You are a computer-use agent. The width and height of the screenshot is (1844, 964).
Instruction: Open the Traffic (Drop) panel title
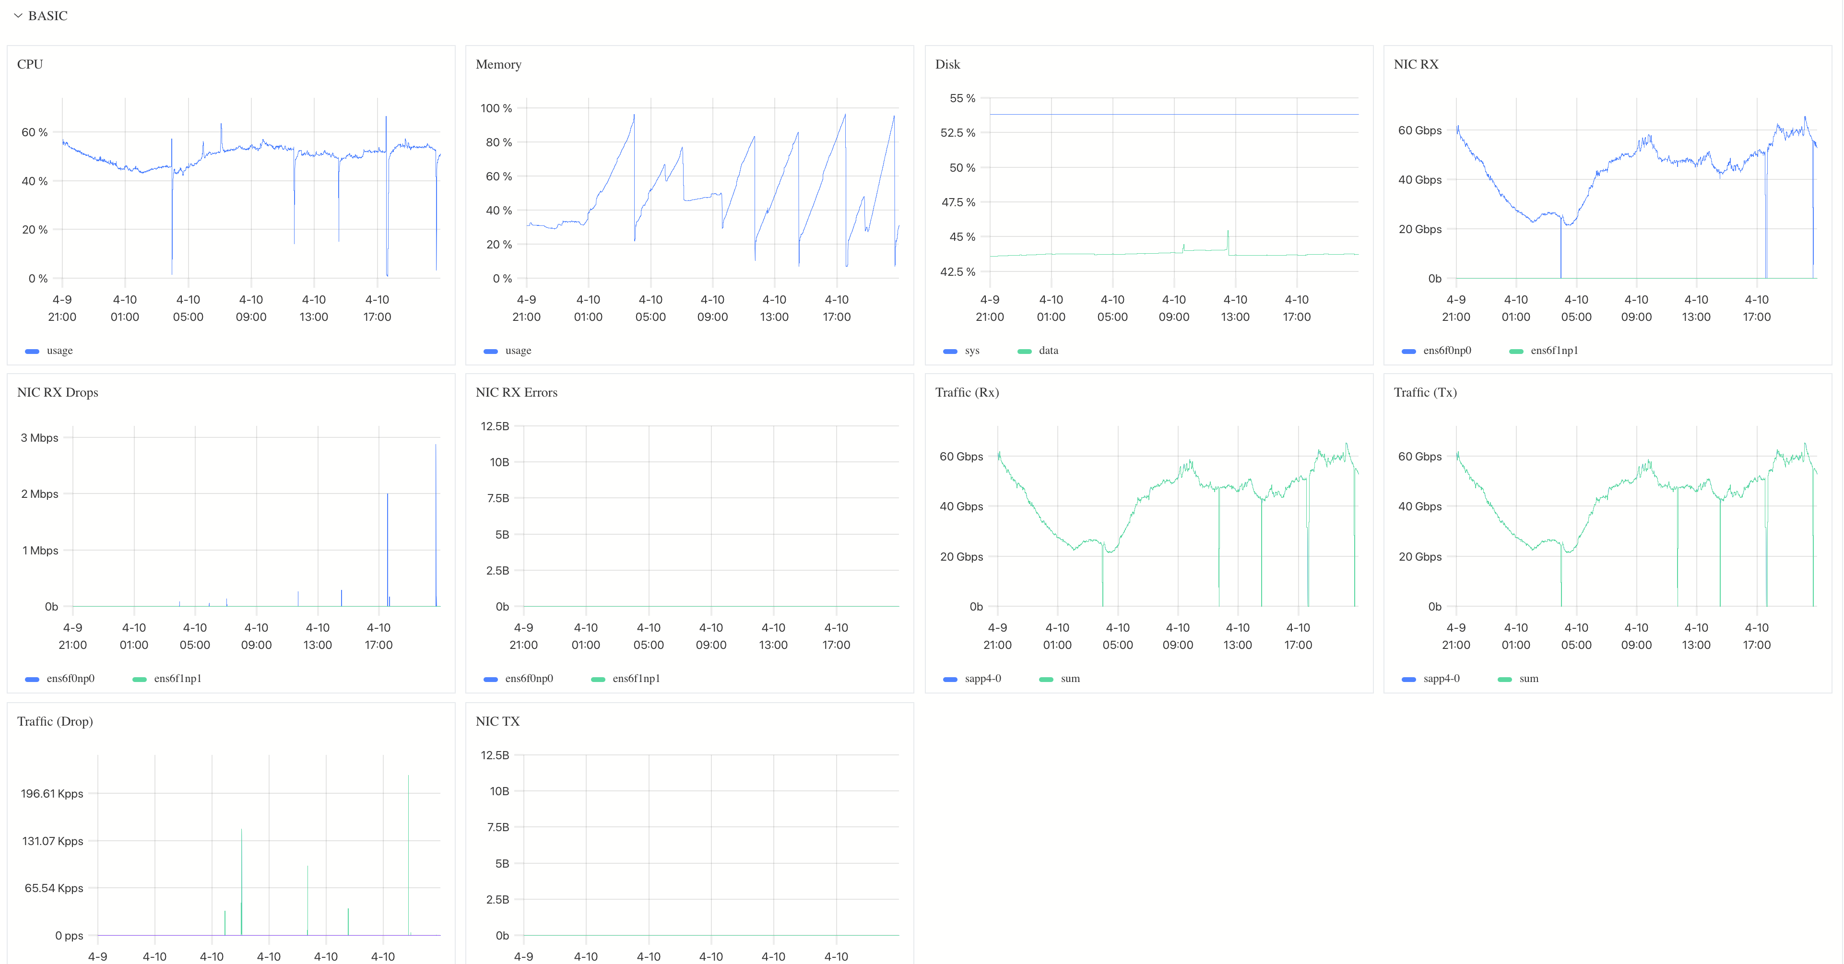pyautogui.click(x=55, y=721)
